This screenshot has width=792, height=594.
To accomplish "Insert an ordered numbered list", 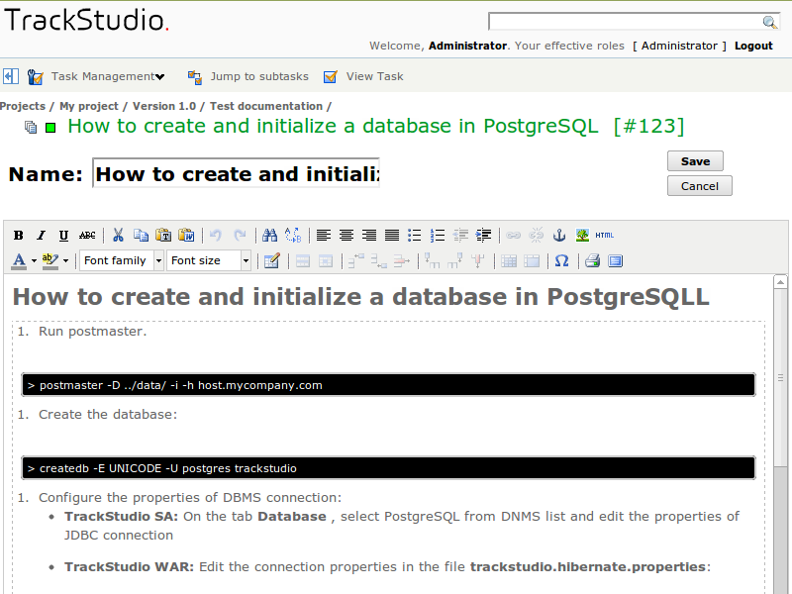I will pyautogui.click(x=438, y=235).
